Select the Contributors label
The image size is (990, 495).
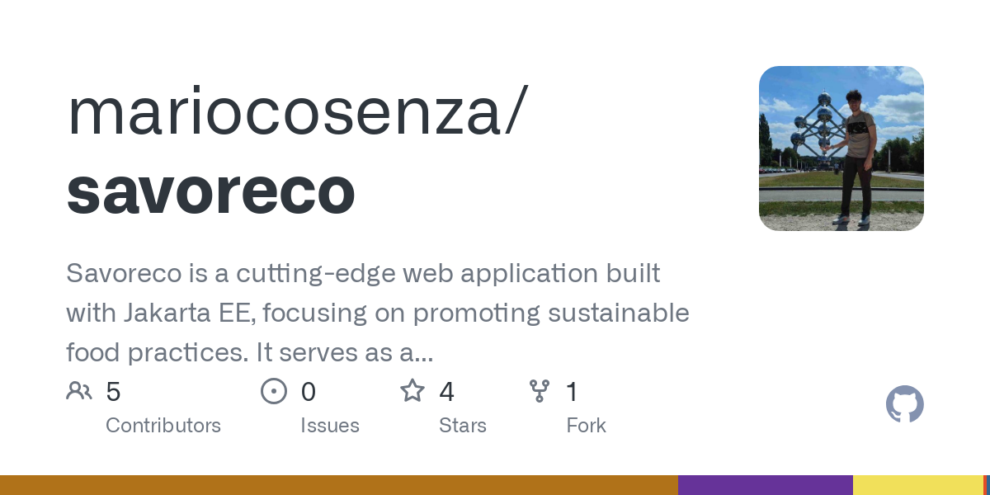(x=163, y=426)
